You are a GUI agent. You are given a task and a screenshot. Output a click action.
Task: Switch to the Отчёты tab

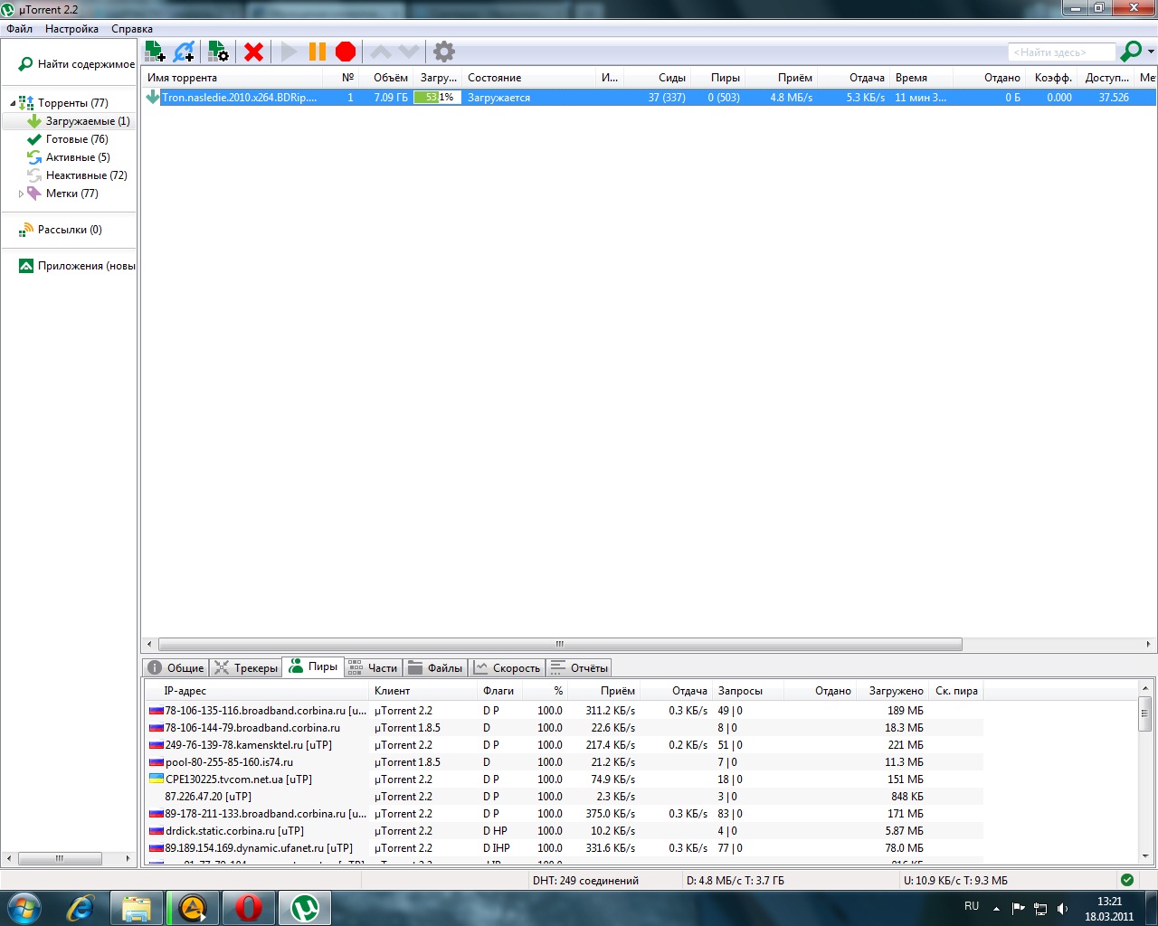click(579, 668)
